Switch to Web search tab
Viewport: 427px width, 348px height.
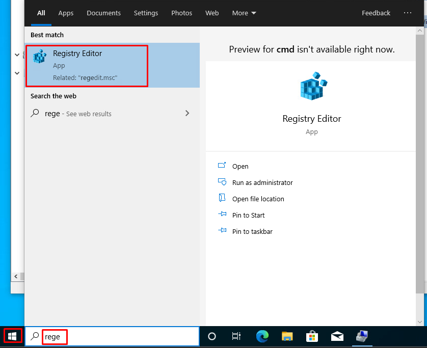(x=212, y=13)
